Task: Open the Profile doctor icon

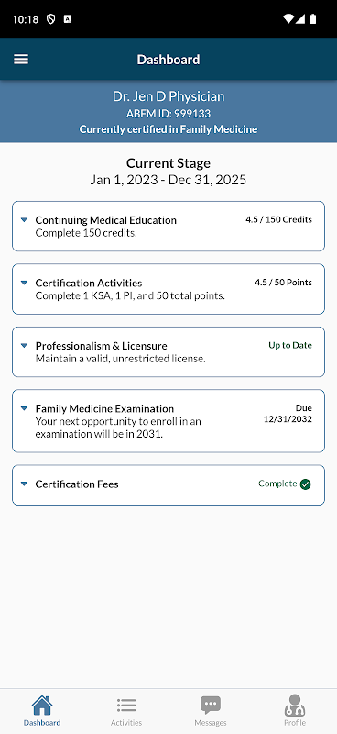Action: (x=295, y=705)
